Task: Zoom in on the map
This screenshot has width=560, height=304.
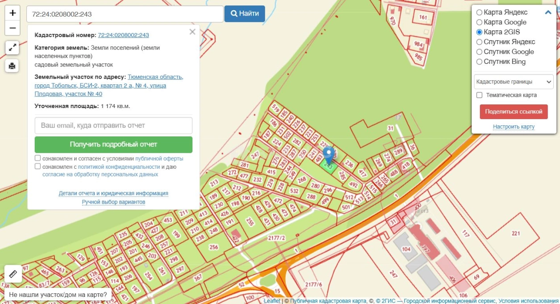Action: 13,13
